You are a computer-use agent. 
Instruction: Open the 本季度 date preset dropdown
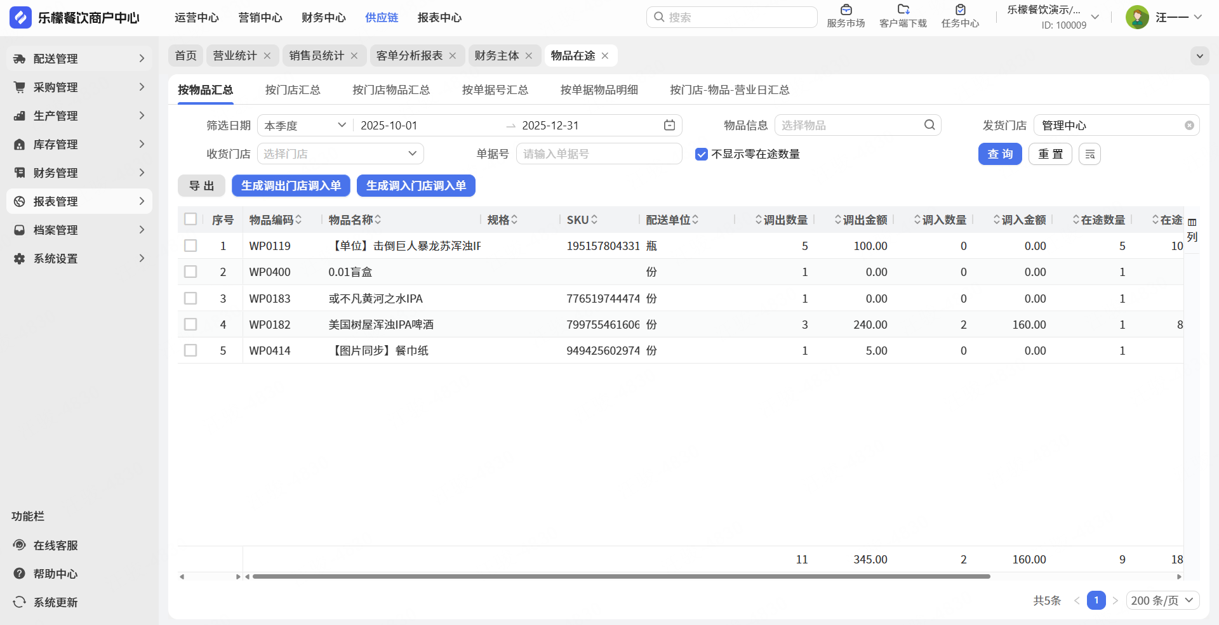click(305, 126)
